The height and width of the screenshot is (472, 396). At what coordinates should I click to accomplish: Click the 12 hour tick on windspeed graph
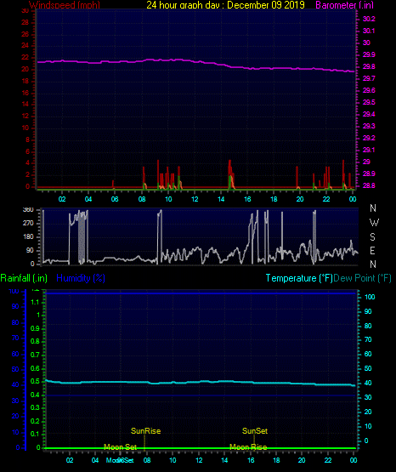195,199
